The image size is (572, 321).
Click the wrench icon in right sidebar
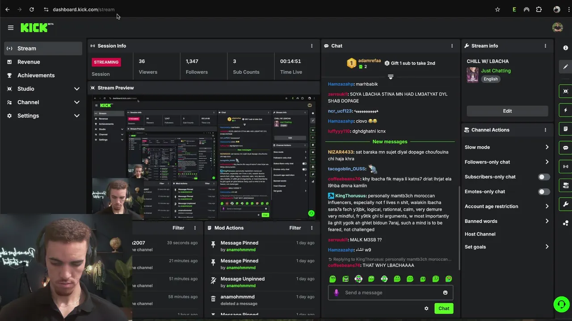coord(566,205)
